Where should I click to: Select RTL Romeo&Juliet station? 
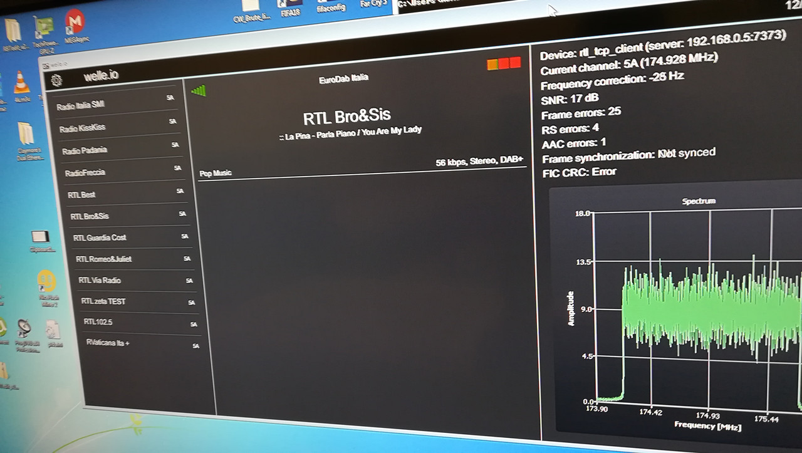[x=133, y=258]
